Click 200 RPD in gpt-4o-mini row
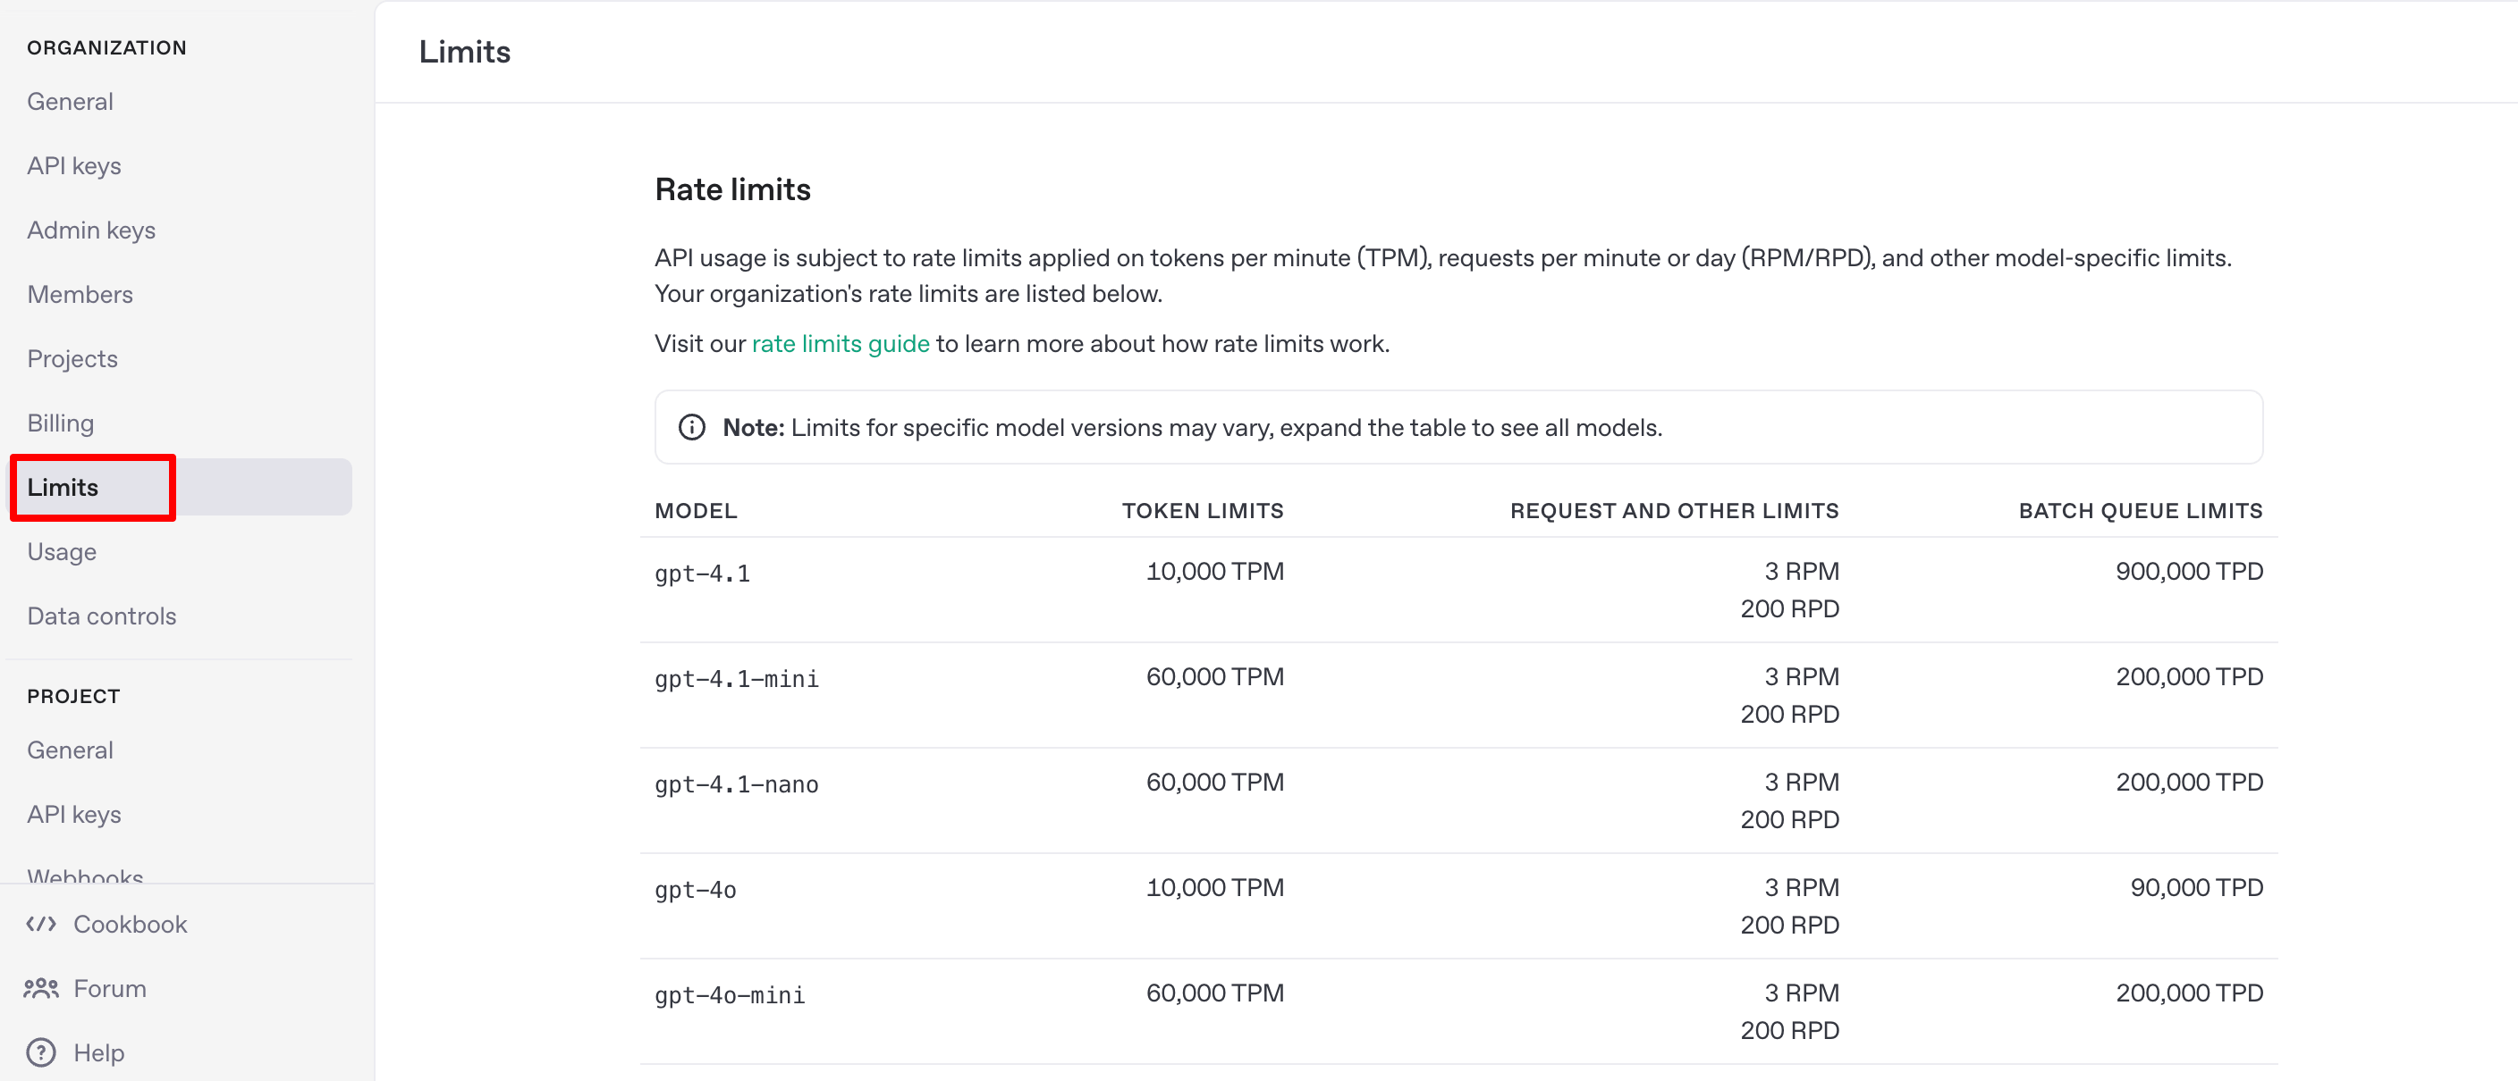 click(x=1790, y=1030)
